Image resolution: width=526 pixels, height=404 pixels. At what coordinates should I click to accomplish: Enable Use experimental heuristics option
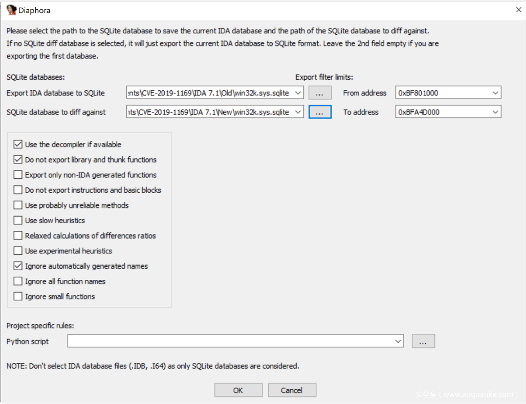(18, 251)
